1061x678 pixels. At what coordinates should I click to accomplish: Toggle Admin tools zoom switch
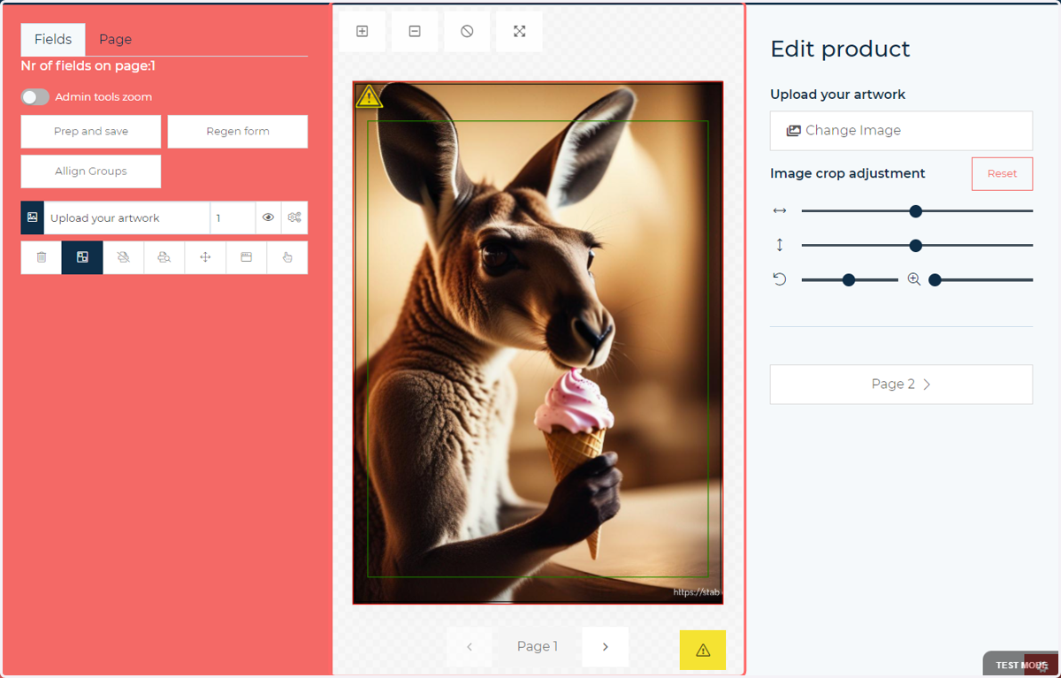(35, 97)
